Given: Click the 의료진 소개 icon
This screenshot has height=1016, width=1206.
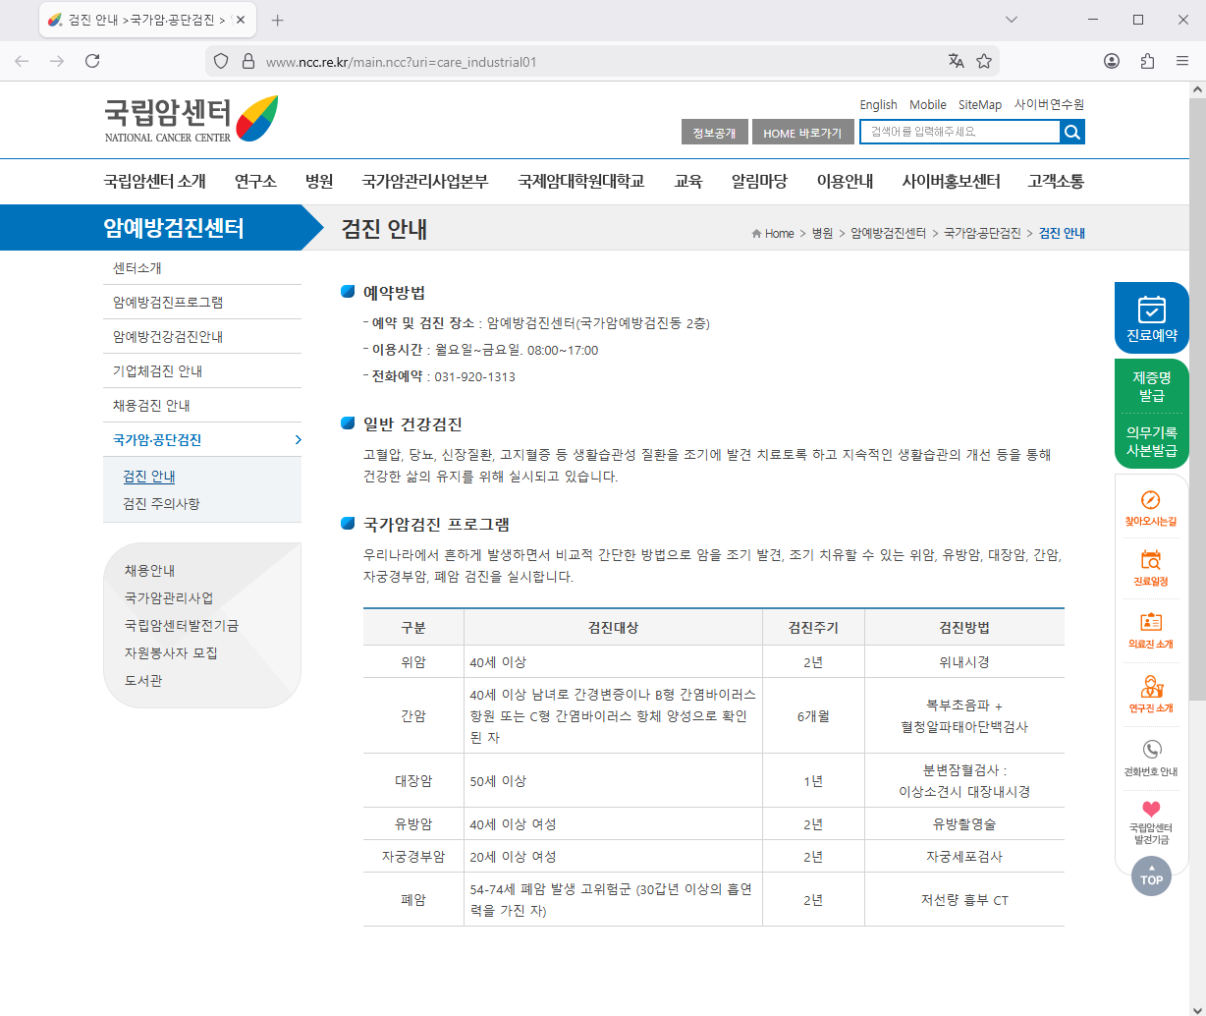Looking at the screenshot, I should pos(1151,622).
